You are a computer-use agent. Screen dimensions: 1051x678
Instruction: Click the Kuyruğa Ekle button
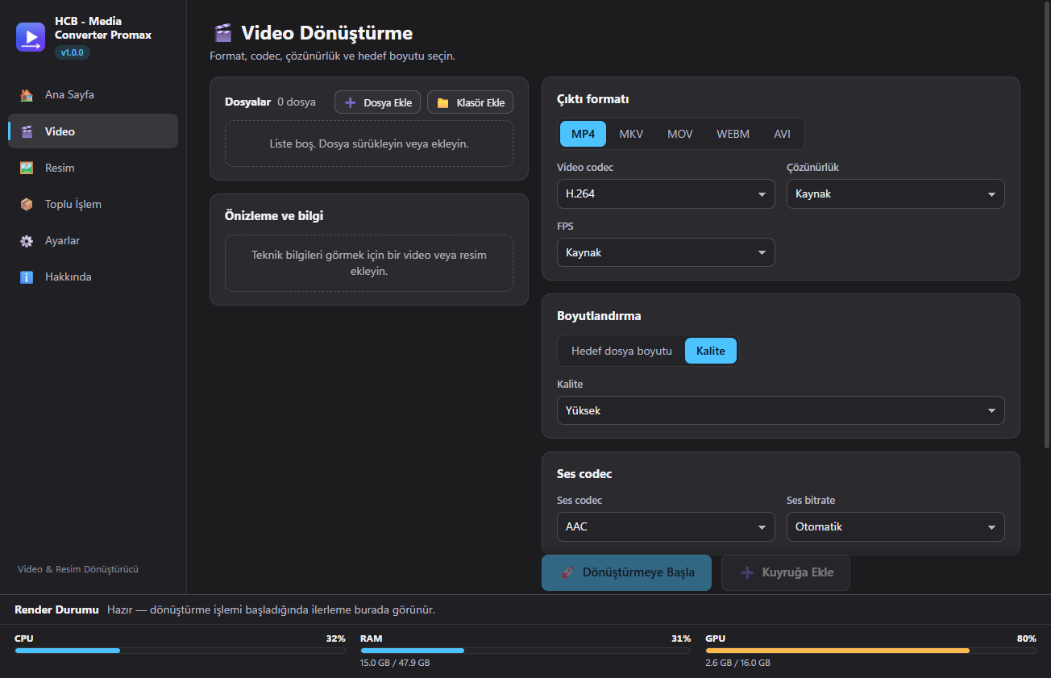tap(786, 572)
